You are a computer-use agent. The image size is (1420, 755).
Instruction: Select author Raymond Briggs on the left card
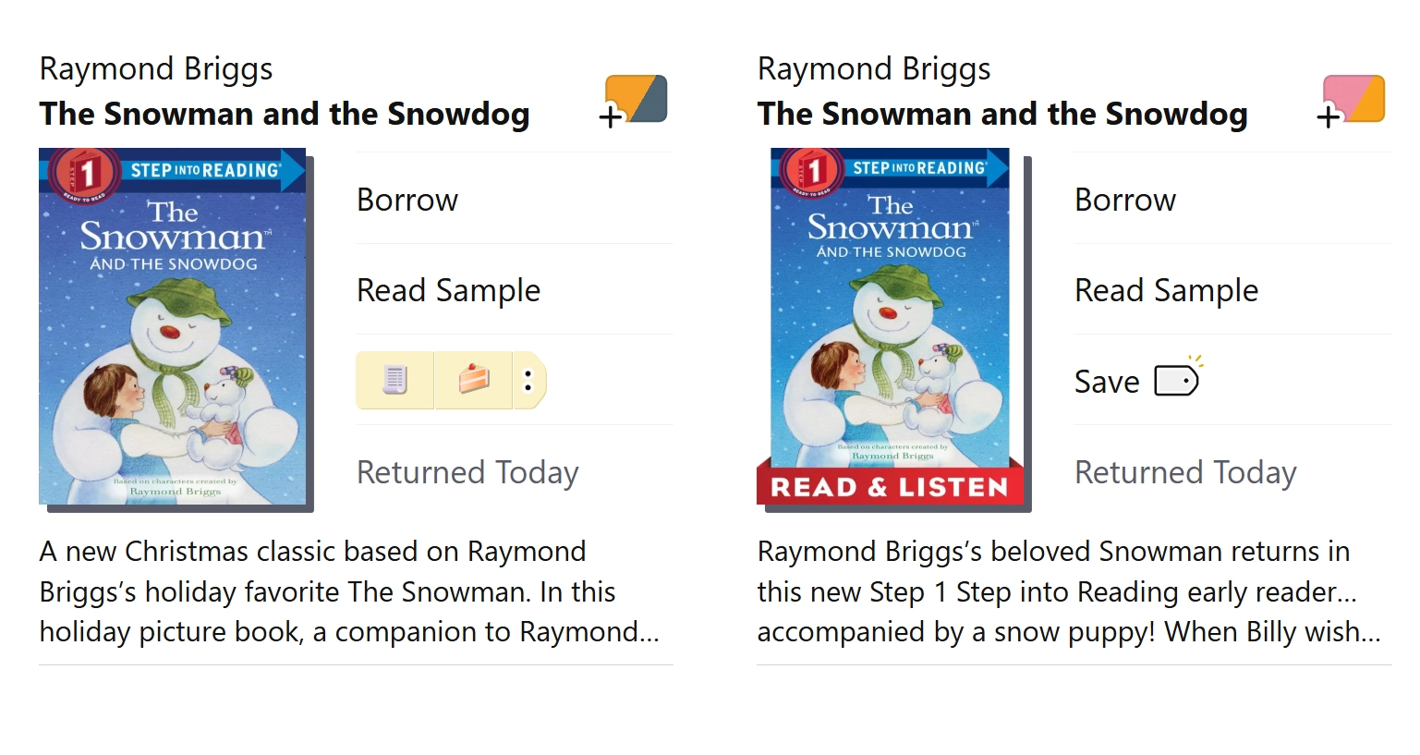click(155, 68)
